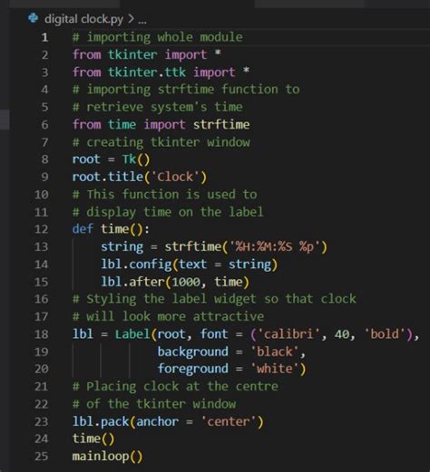Click the 'white' string value
The image size is (430, 472).
pos(275,369)
